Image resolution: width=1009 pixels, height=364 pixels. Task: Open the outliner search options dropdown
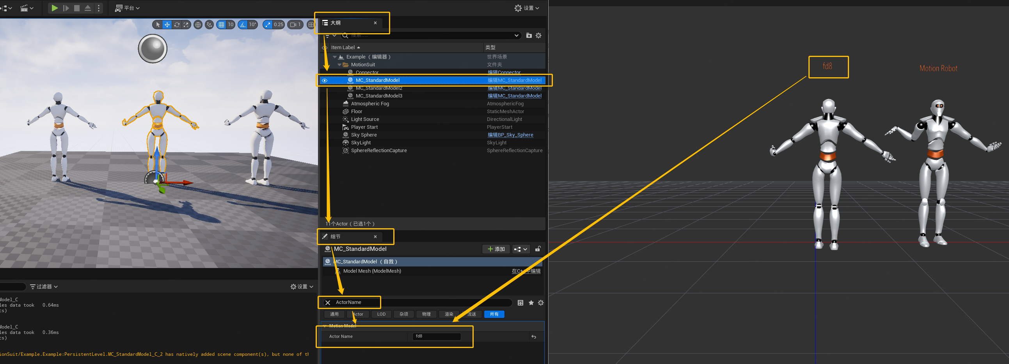[516, 36]
